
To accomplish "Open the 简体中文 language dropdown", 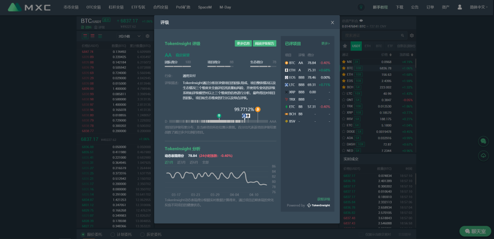I will [x=478, y=7].
